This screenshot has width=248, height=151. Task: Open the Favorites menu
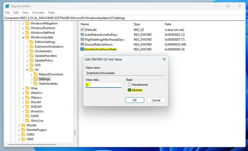(38, 12)
